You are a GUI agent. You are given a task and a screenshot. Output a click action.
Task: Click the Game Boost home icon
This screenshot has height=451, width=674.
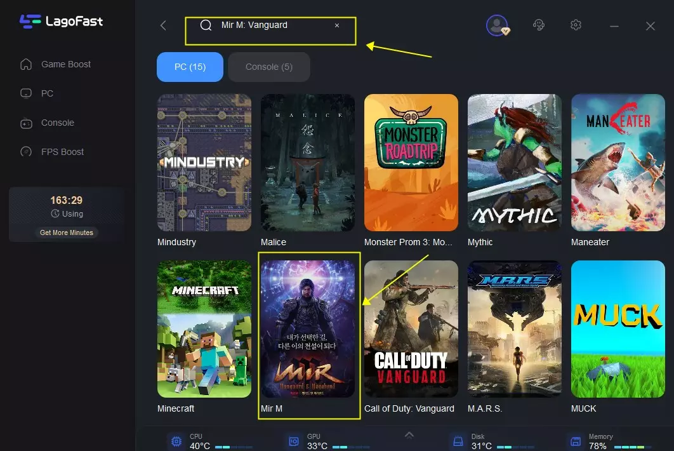coord(26,64)
